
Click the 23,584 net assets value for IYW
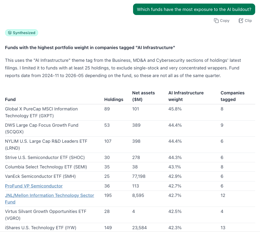[x=139, y=228]
